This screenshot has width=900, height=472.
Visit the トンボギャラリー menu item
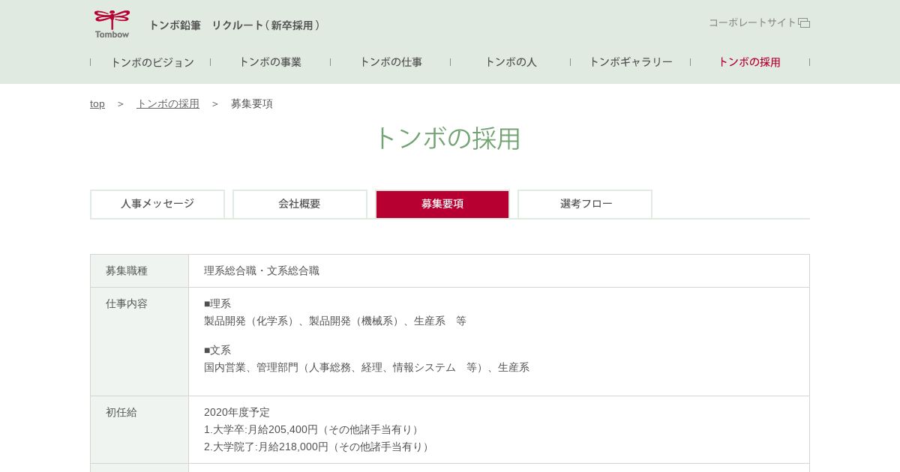(631, 62)
